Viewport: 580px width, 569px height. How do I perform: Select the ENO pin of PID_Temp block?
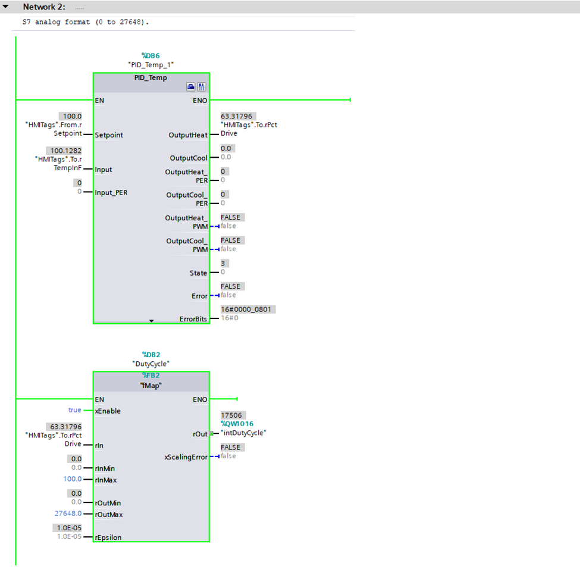200,101
